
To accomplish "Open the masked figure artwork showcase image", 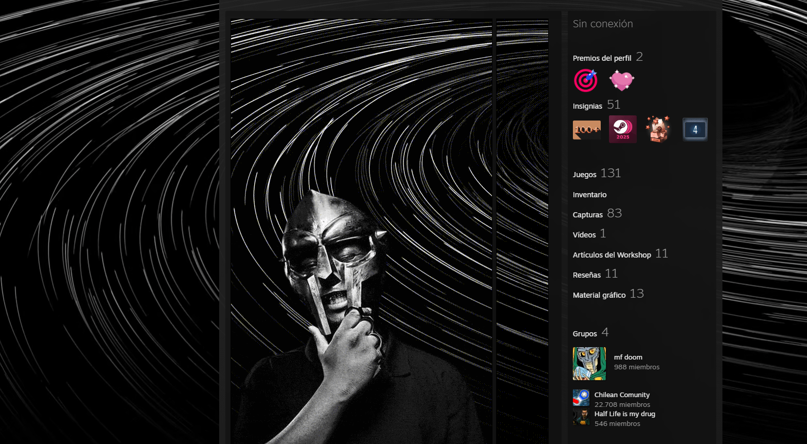I will click(361, 232).
